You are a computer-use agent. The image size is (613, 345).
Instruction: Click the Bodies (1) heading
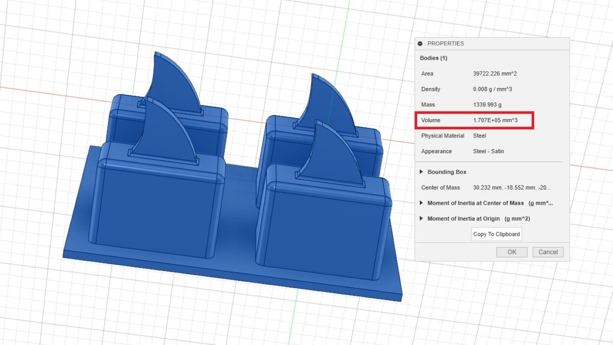[x=433, y=58]
